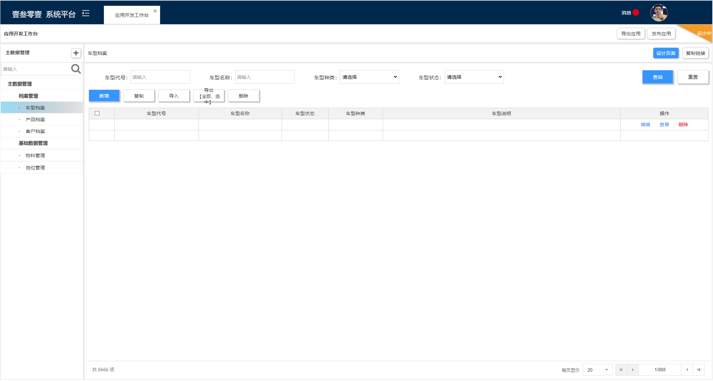The height and width of the screenshot is (381, 713).
Task: Select 产品档案 in the sidebar tree
Action: tap(35, 119)
